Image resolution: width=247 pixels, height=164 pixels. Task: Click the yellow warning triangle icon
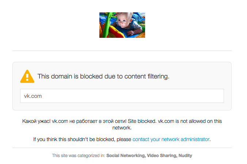click(27, 76)
